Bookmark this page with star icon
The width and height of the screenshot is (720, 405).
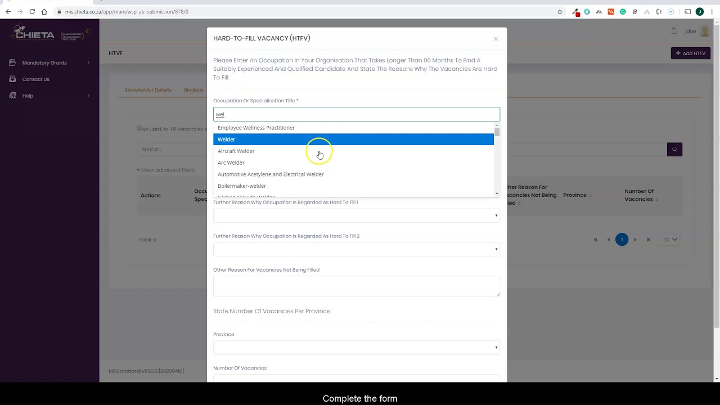560,11
